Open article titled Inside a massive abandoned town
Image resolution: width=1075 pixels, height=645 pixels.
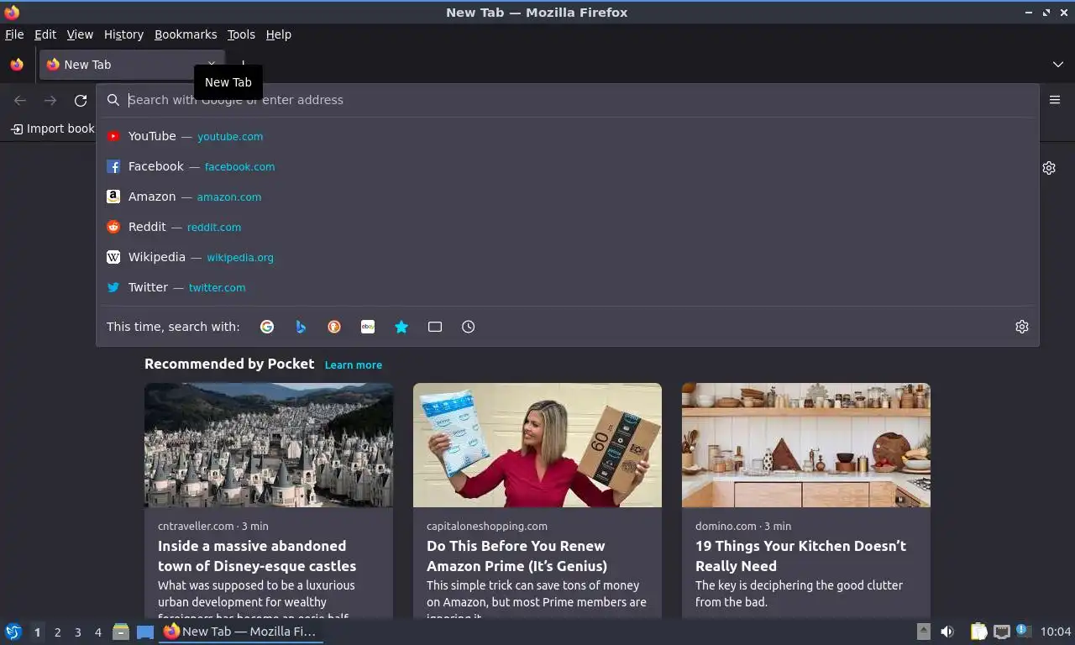click(x=257, y=556)
